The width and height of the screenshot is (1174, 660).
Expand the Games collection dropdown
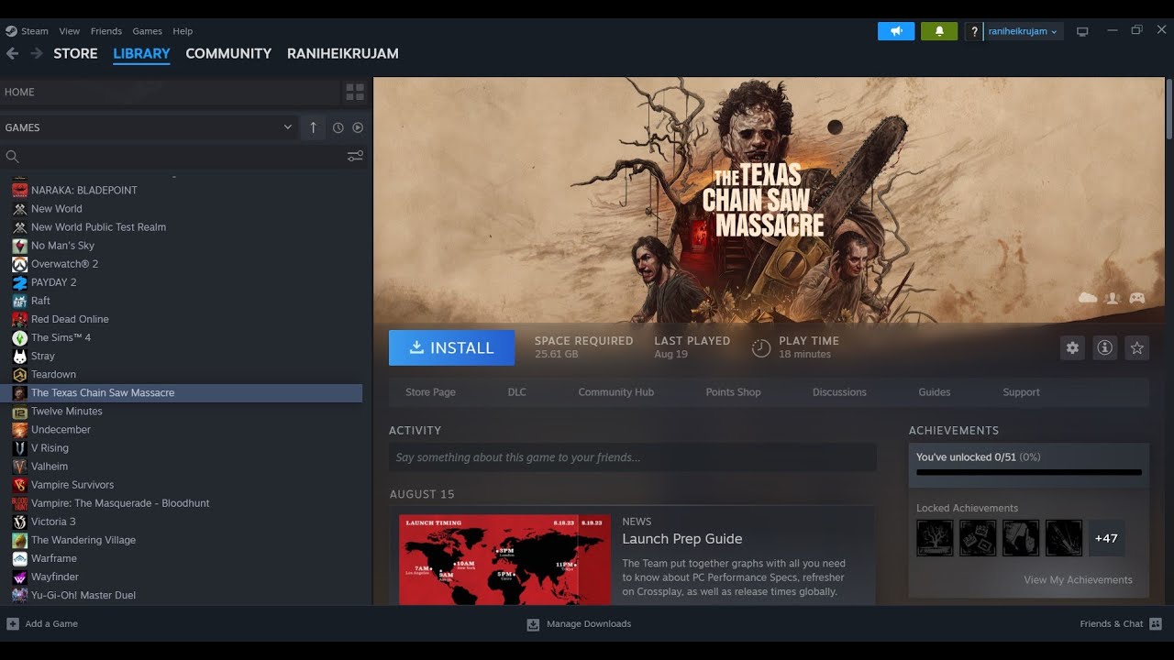287,127
